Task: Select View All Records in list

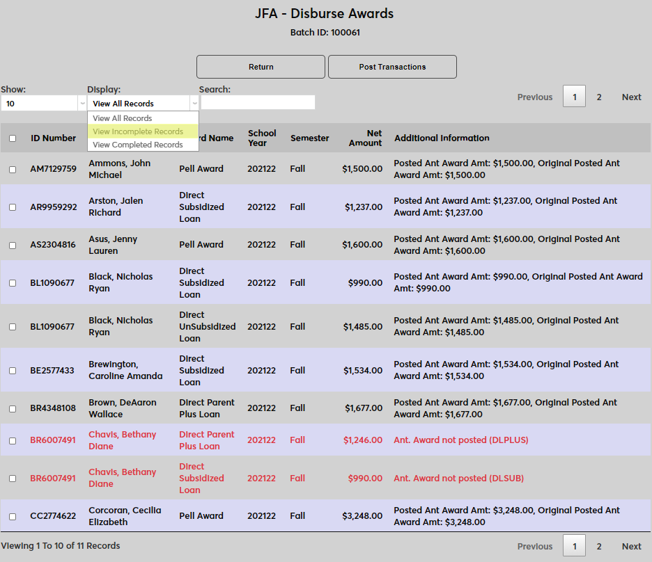Action: (x=123, y=118)
